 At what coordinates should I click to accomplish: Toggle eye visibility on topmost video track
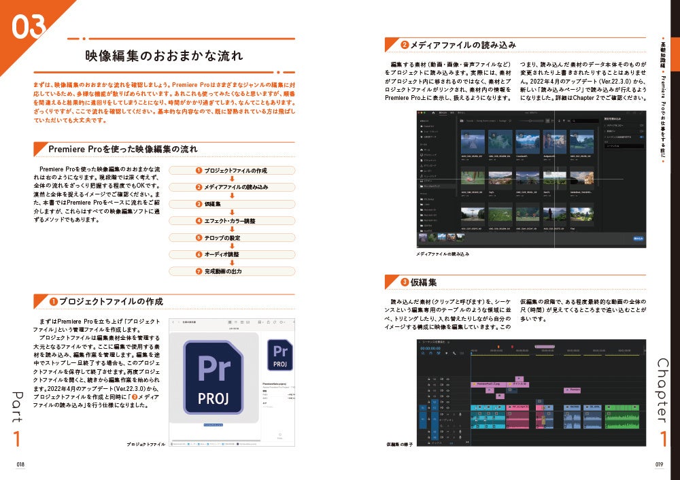click(448, 379)
